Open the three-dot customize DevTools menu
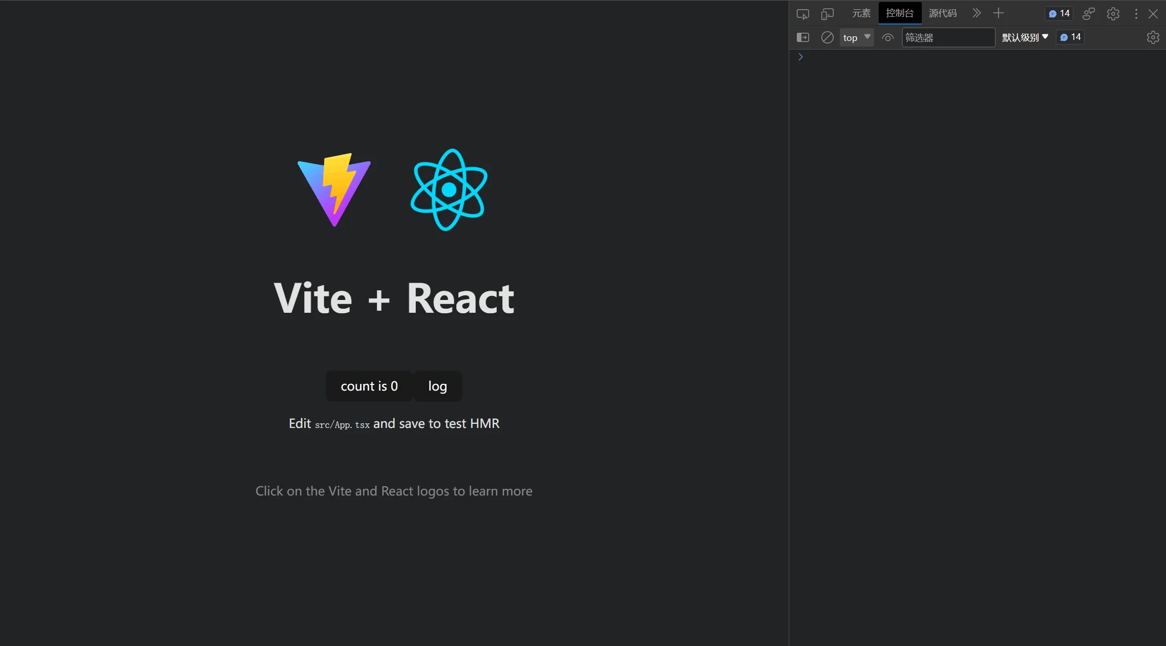The width and height of the screenshot is (1166, 646). pos(1136,14)
